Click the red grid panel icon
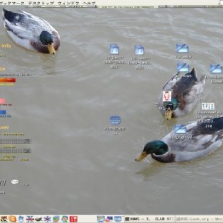This screenshot has width=223, height=223. tap(74, 219)
